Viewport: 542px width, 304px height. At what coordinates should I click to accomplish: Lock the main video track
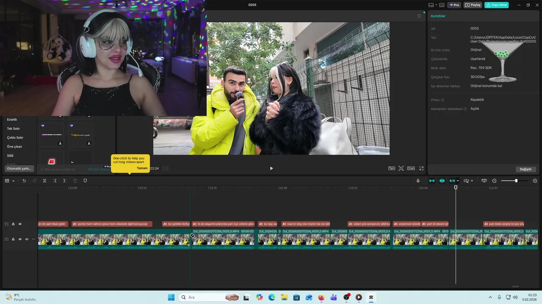click(13, 239)
